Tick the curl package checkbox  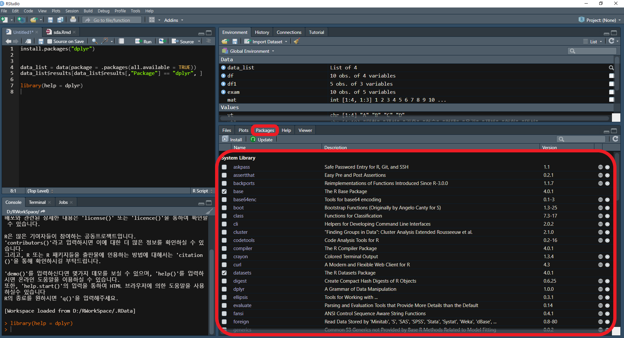[224, 265]
